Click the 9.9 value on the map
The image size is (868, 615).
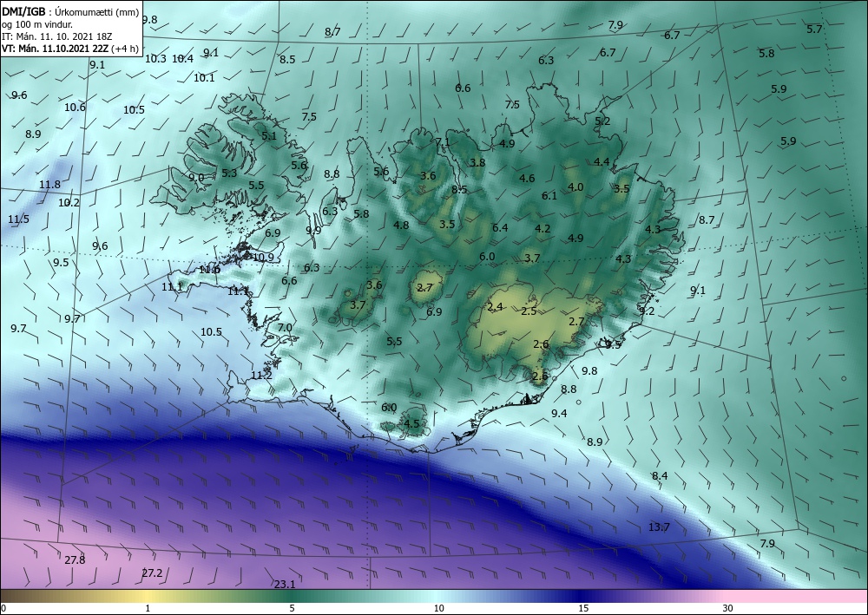tap(313, 230)
